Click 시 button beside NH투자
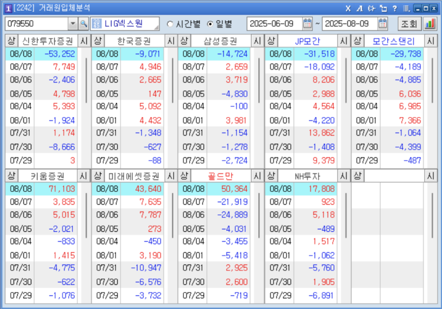 (x=344, y=176)
